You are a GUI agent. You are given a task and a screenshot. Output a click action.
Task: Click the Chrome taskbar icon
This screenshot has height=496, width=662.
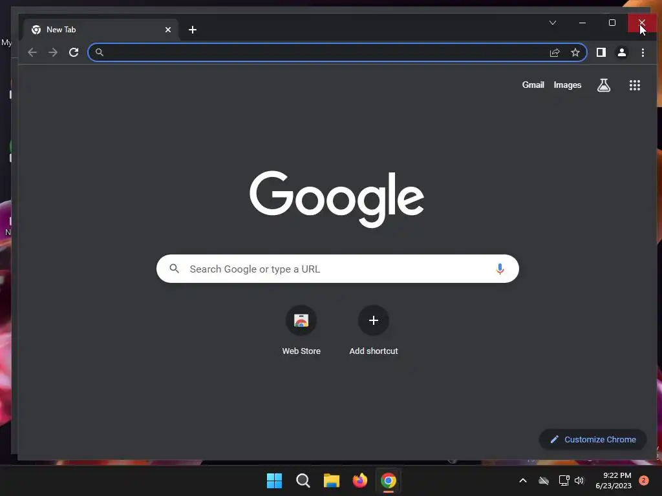(x=389, y=480)
